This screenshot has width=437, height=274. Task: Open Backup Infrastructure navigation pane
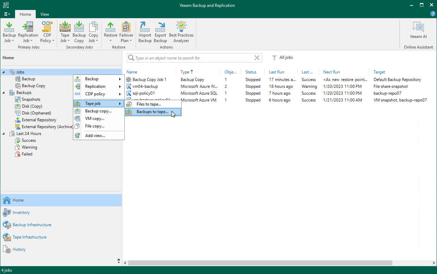tap(61, 225)
